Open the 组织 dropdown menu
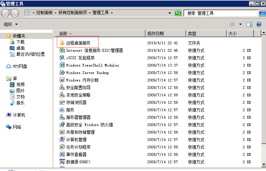The width and height of the screenshot is (266, 171). coord(10,24)
